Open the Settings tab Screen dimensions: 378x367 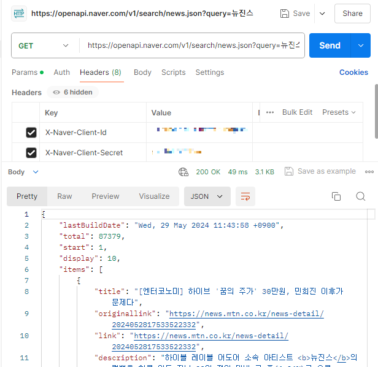click(210, 72)
